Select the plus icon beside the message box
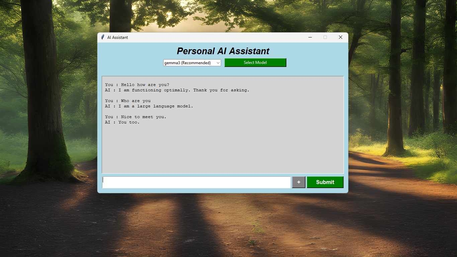 tap(298, 182)
